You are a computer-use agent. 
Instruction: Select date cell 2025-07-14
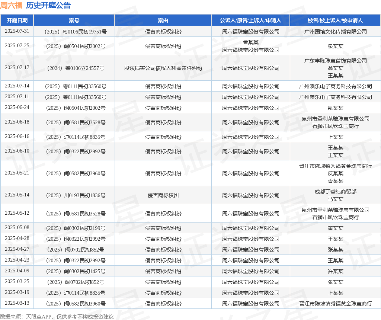pos(17,86)
